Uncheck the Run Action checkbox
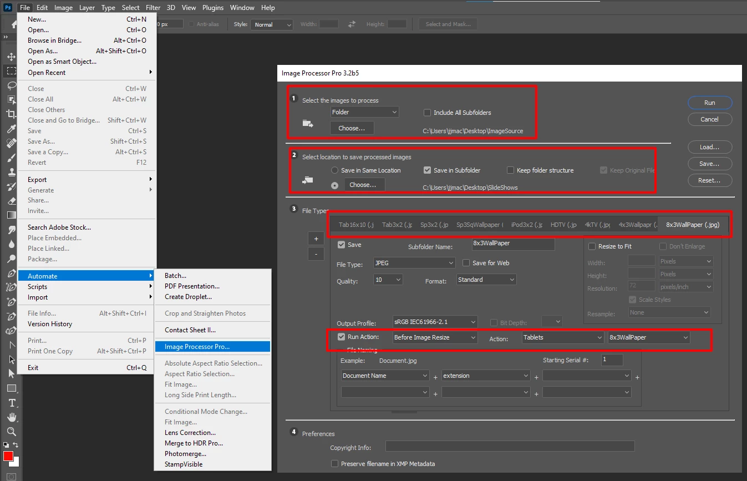 [341, 337]
